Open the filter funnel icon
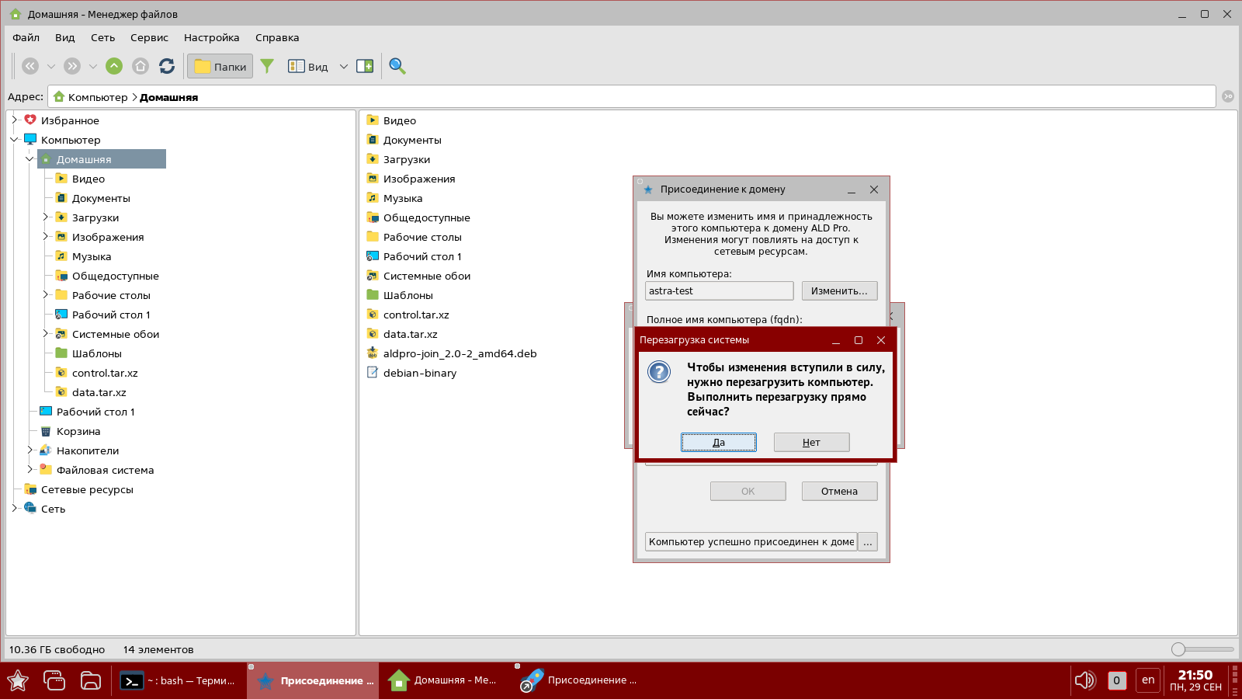The width and height of the screenshot is (1242, 699). click(267, 66)
